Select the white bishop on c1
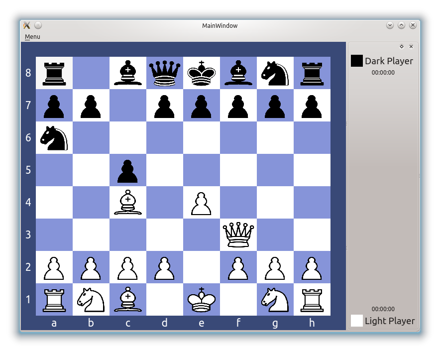The width and height of the screenshot is (440, 352). [x=128, y=300]
